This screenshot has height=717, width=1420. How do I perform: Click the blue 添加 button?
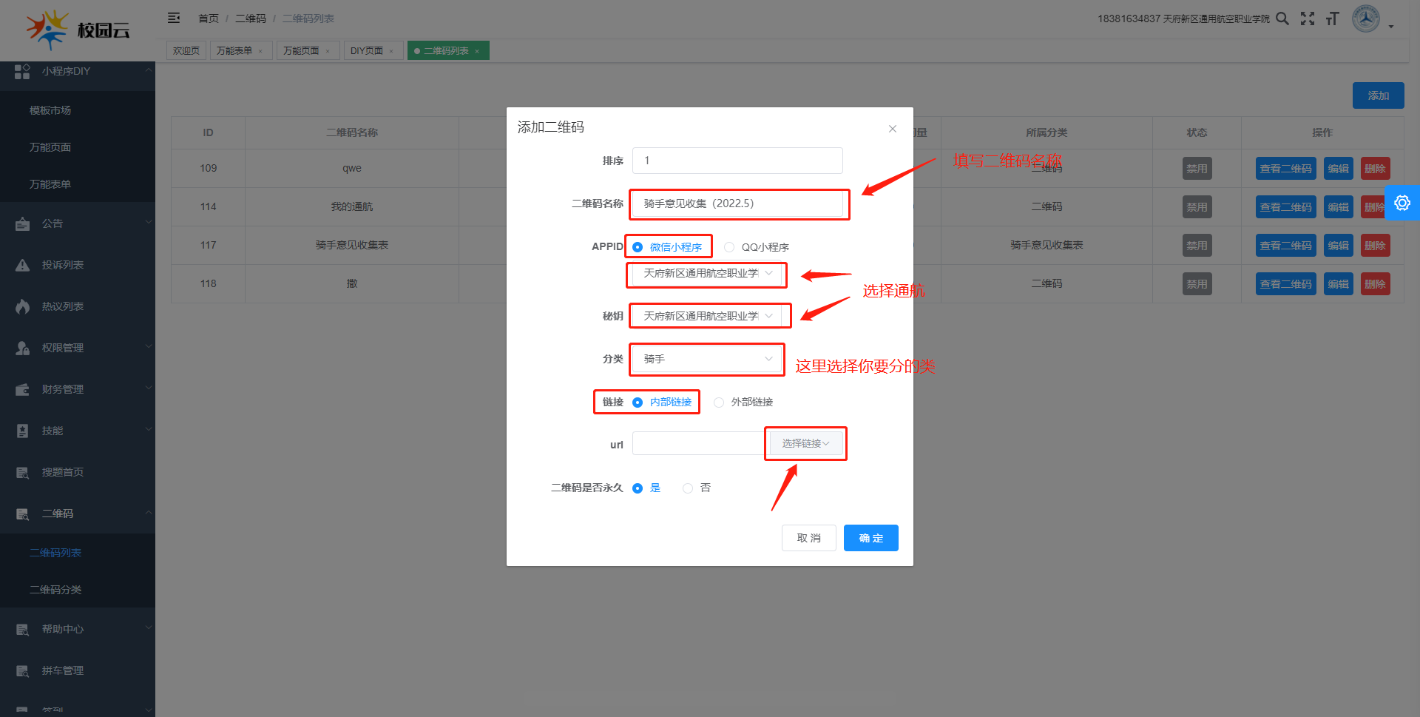point(1378,95)
